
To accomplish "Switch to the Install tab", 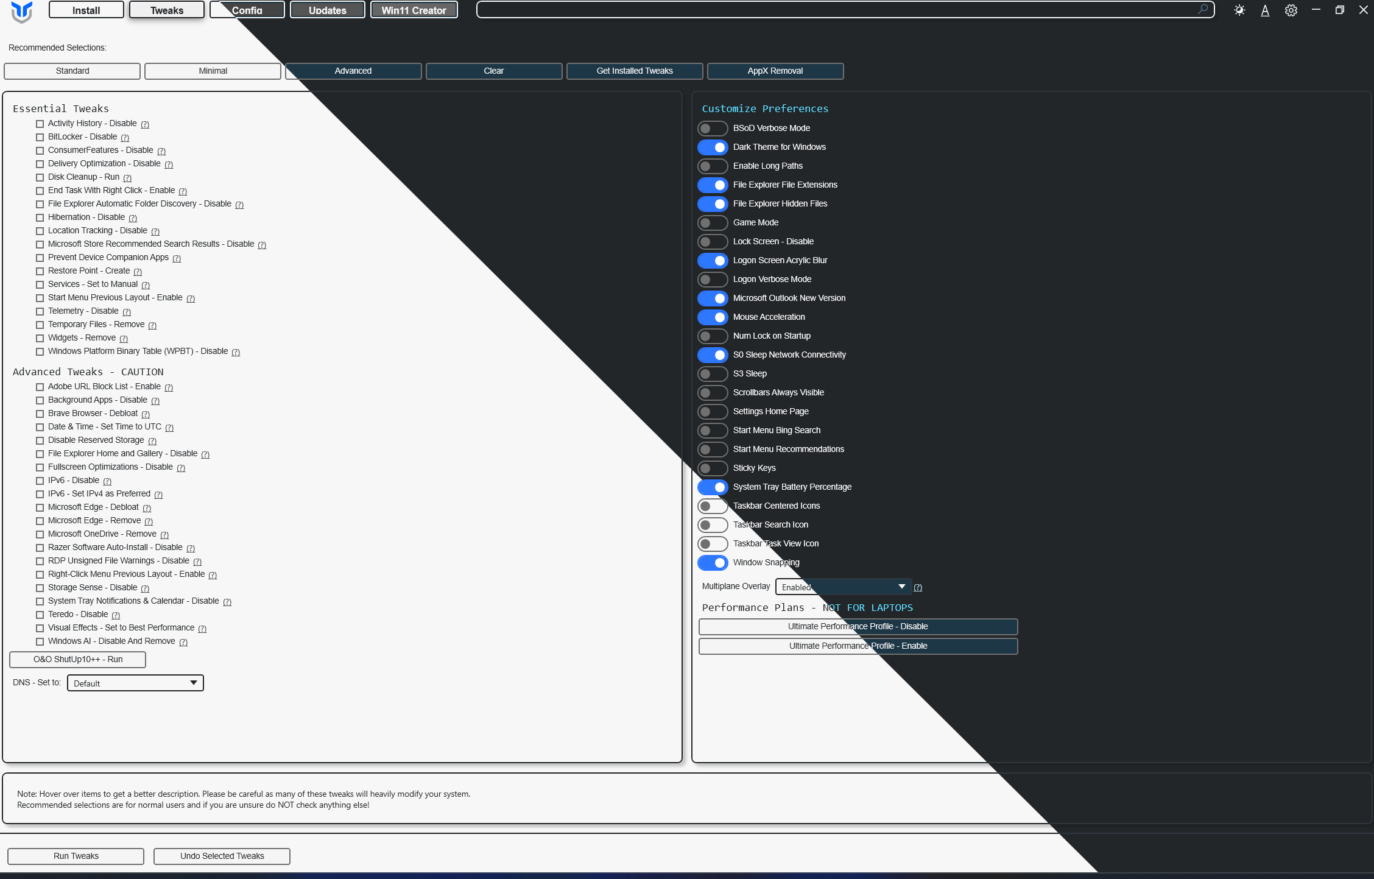I will (86, 10).
